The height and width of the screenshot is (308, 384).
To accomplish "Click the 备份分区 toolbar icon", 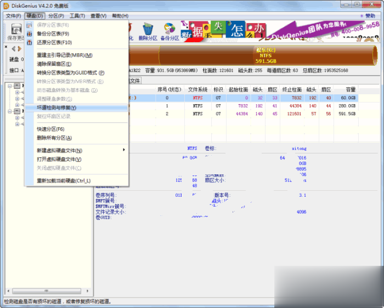I will [170, 31].
